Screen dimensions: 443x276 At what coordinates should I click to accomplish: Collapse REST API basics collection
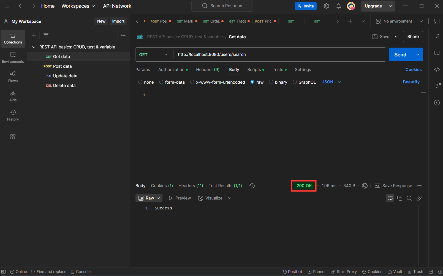click(x=34, y=47)
